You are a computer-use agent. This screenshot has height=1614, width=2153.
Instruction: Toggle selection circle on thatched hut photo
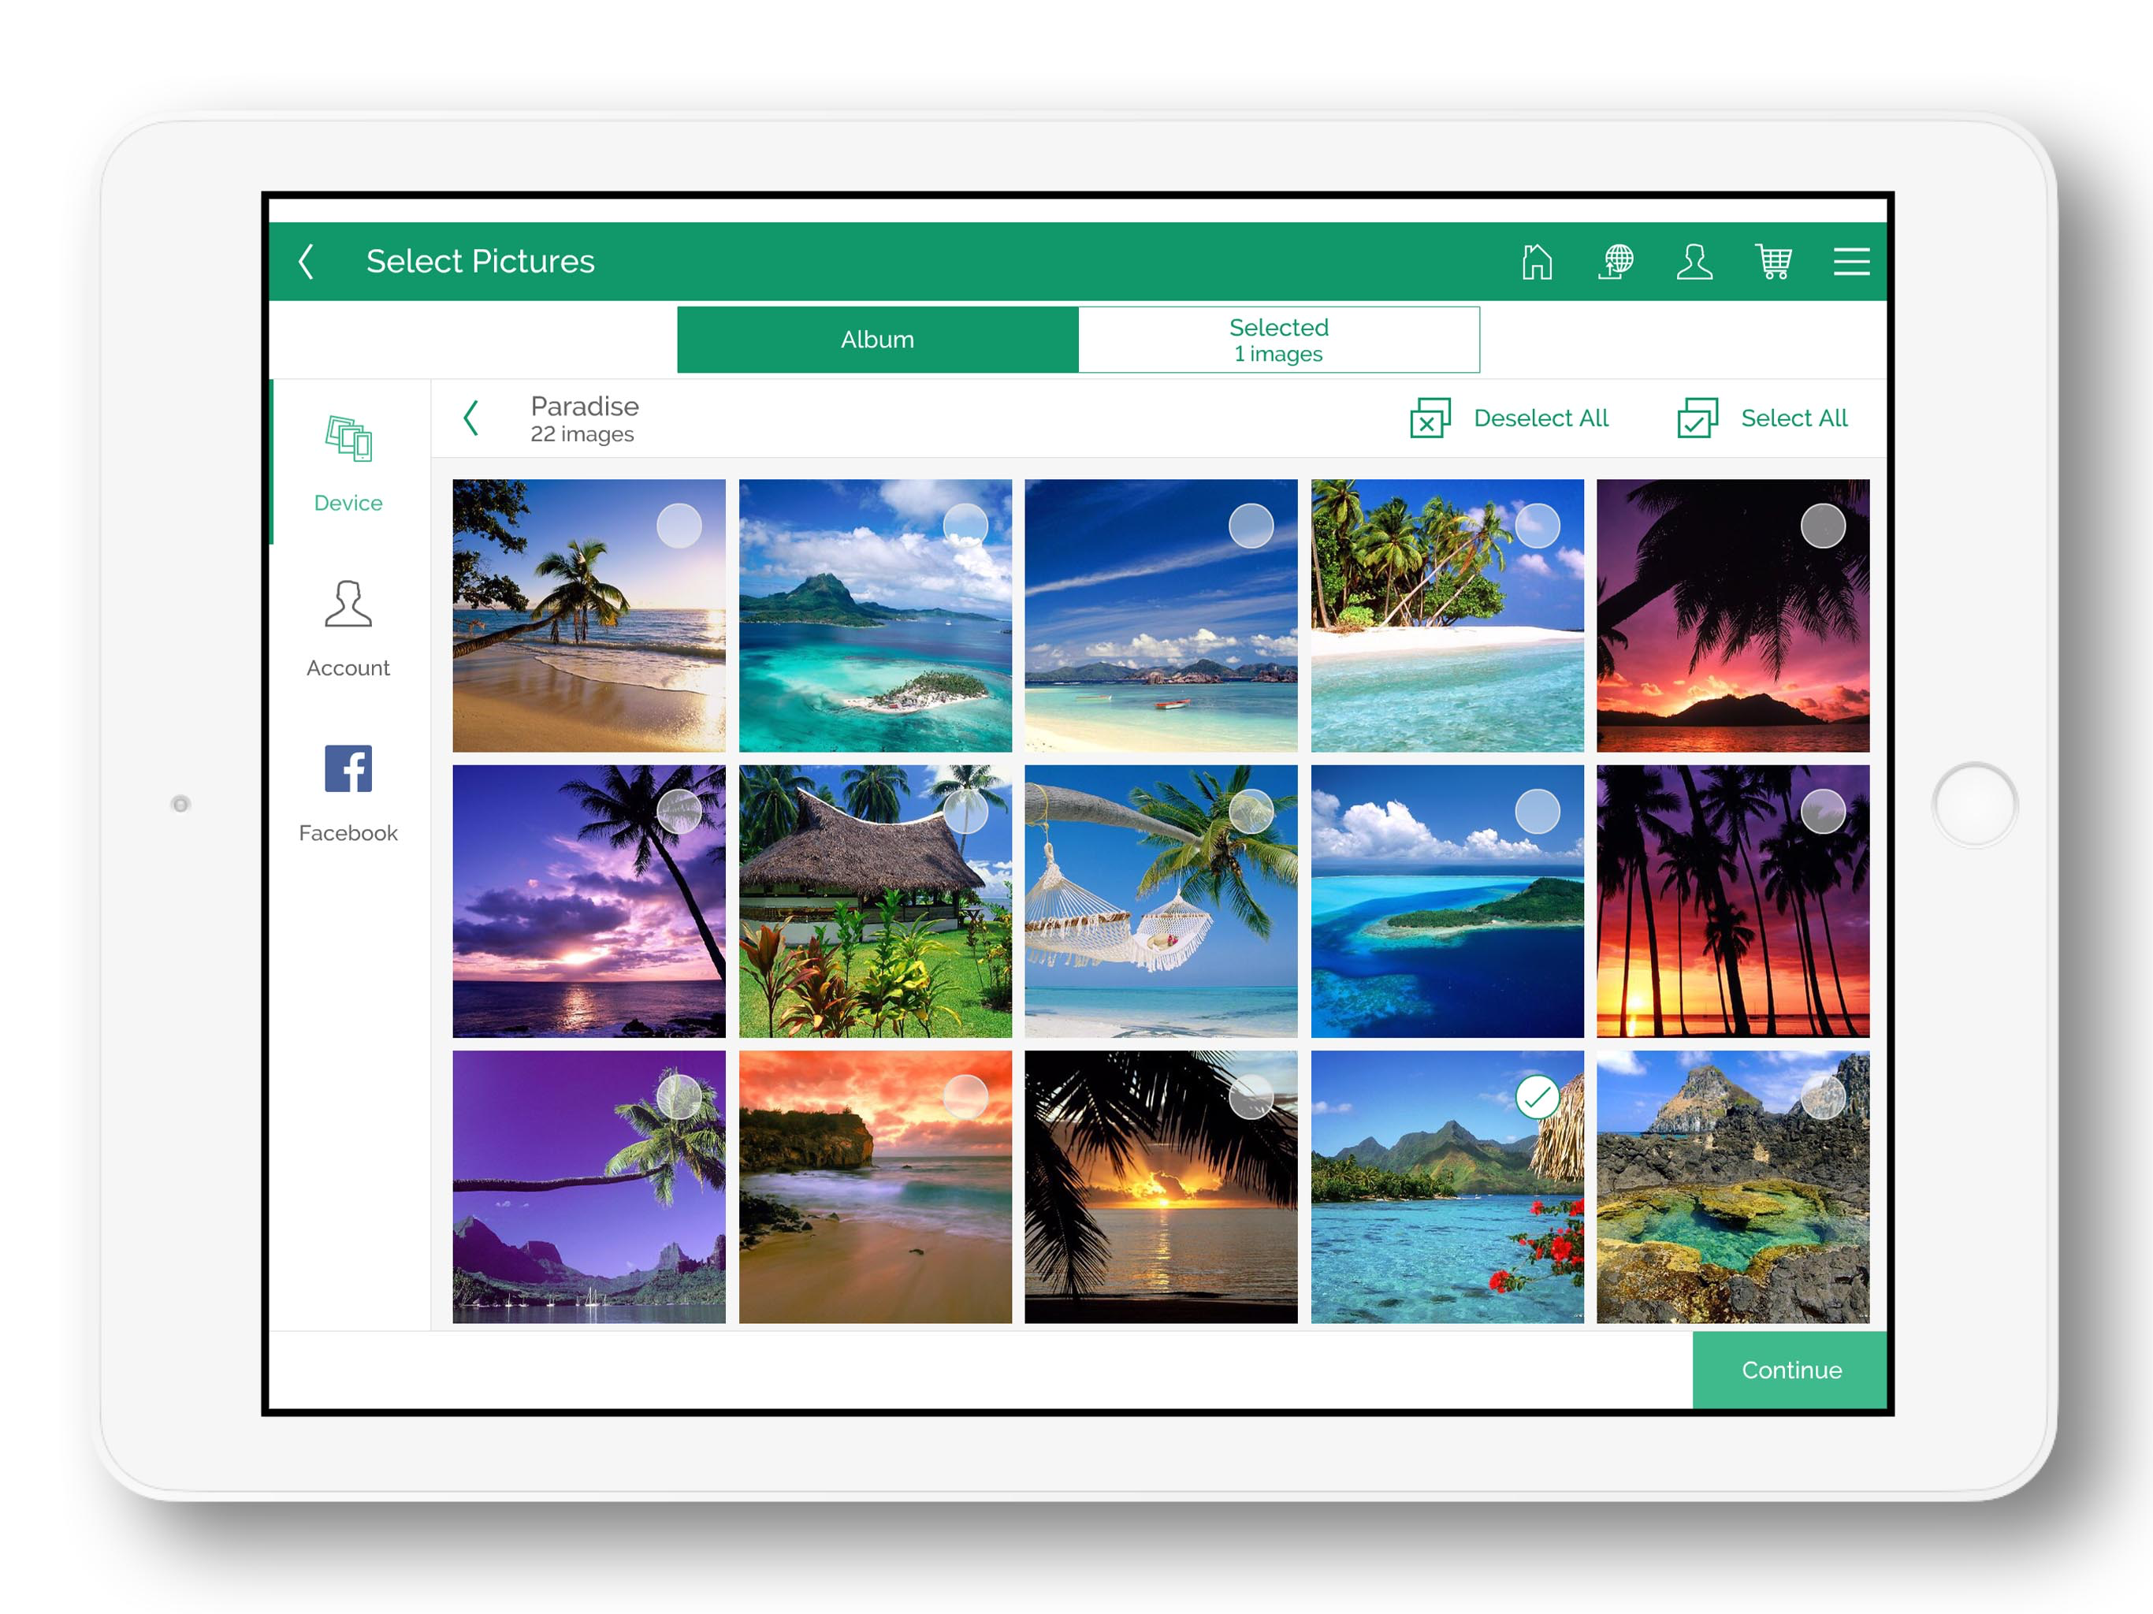click(965, 811)
